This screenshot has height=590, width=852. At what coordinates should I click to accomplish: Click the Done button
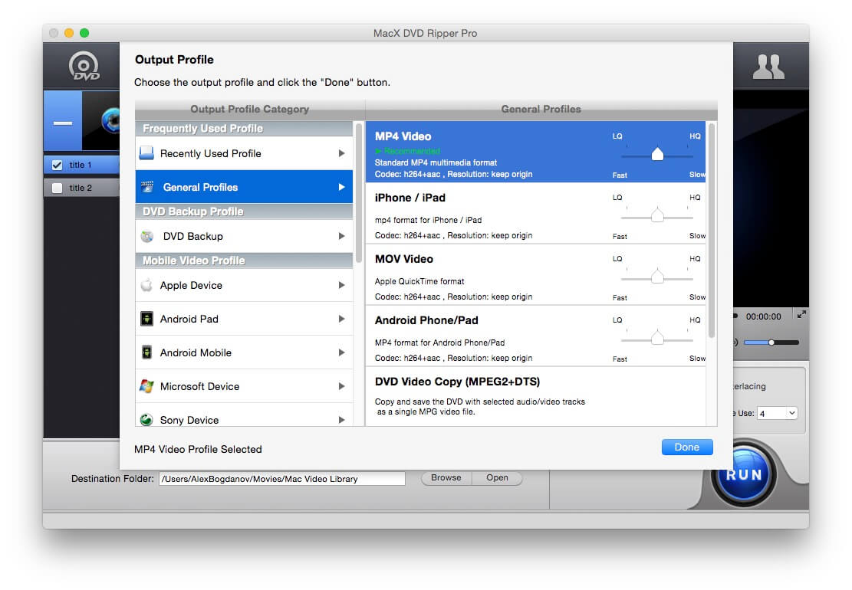[687, 447]
